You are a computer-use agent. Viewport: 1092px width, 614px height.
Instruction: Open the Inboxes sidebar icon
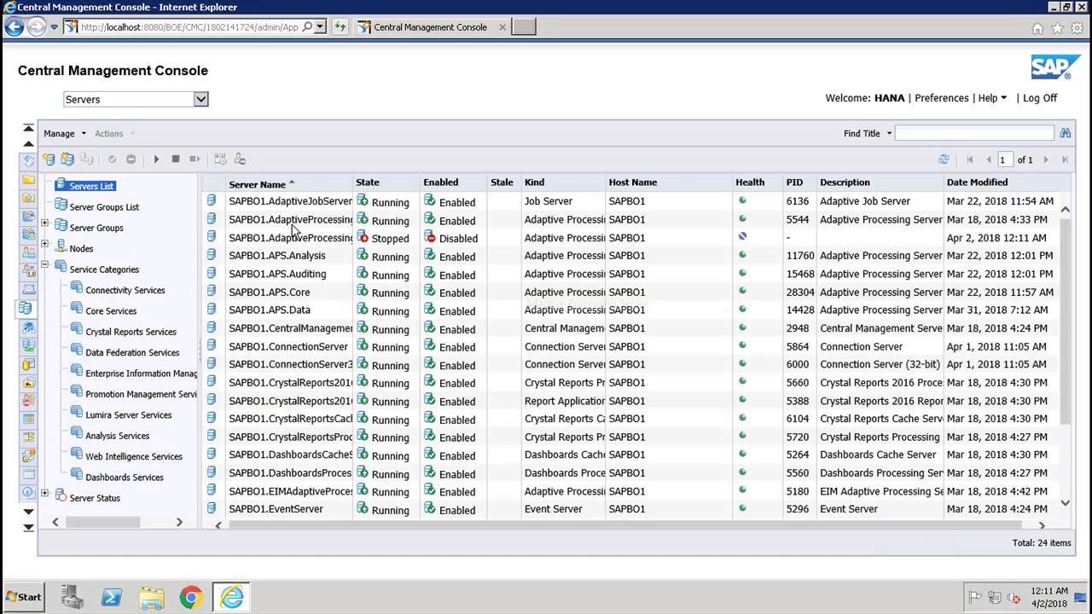coord(28,289)
